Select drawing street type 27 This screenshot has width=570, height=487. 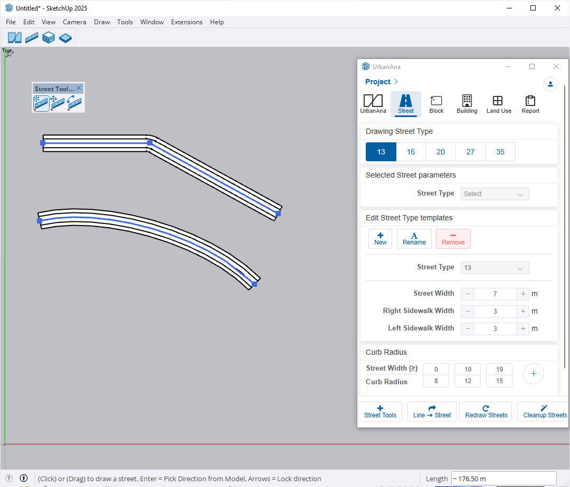(470, 152)
